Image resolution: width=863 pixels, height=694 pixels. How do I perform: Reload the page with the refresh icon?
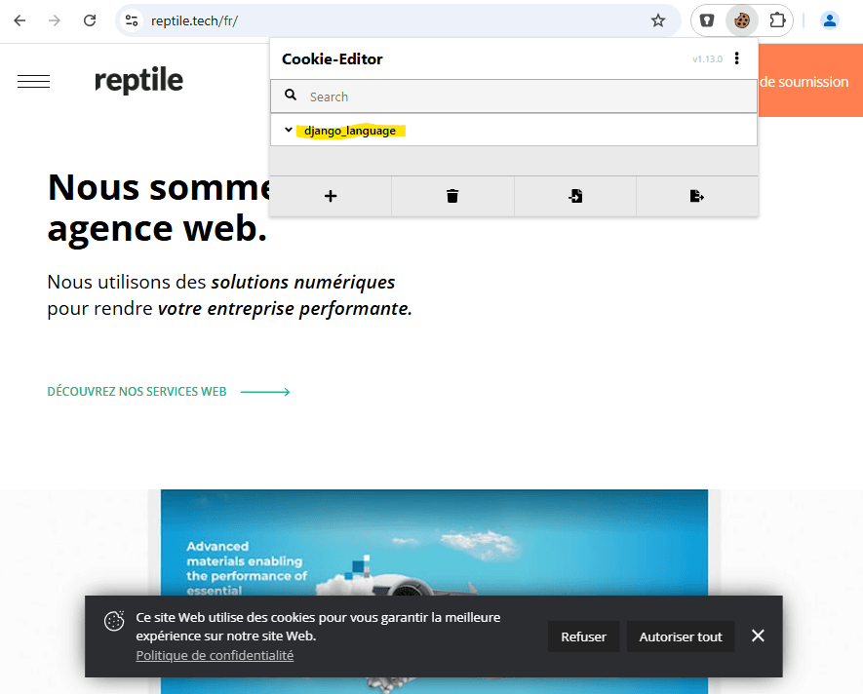(91, 19)
